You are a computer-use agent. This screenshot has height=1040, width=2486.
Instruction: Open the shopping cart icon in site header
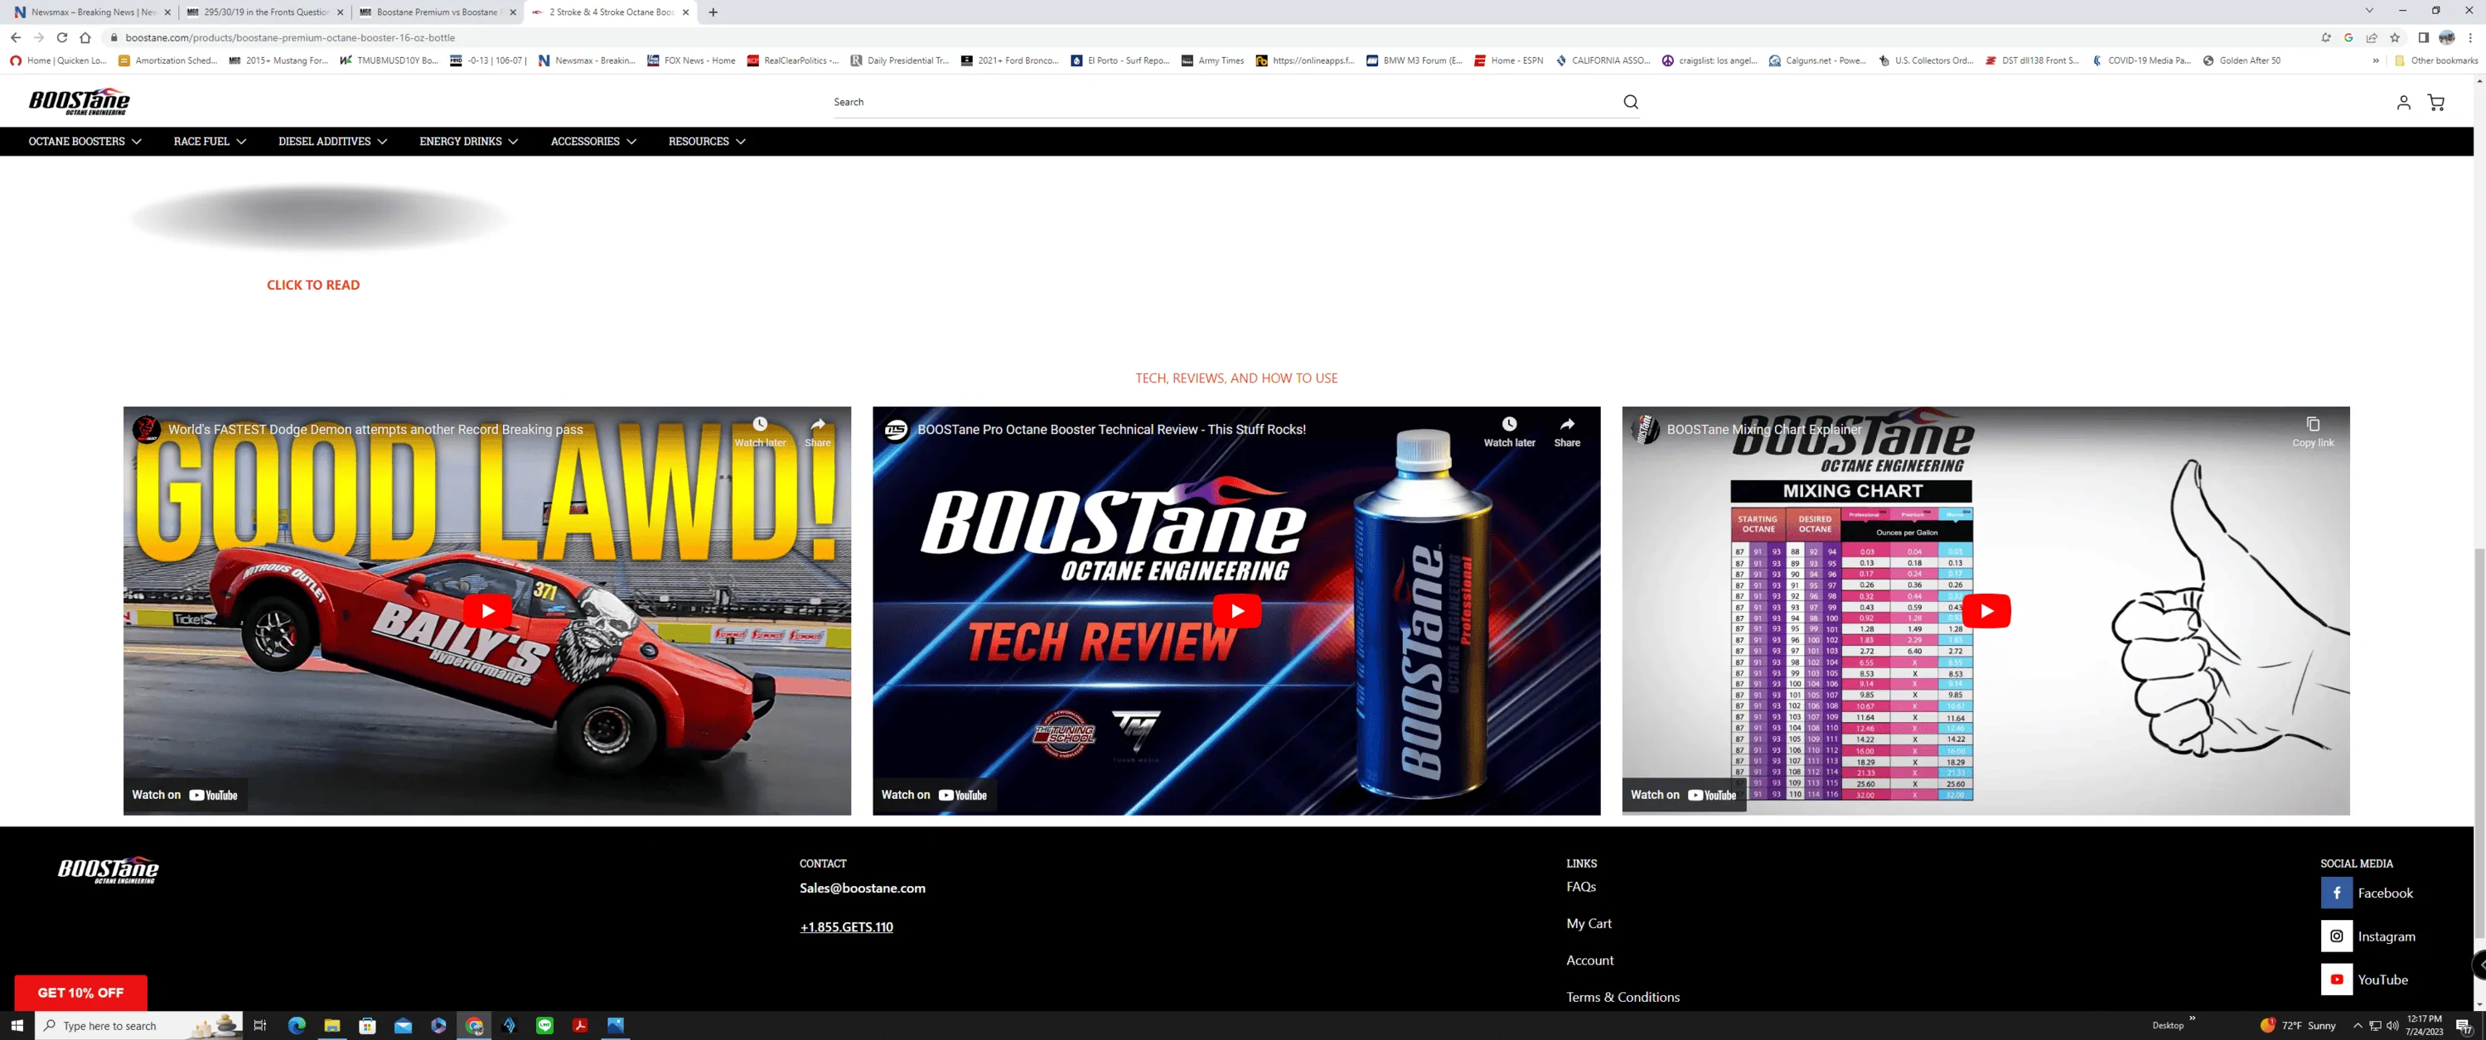(x=2435, y=103)
